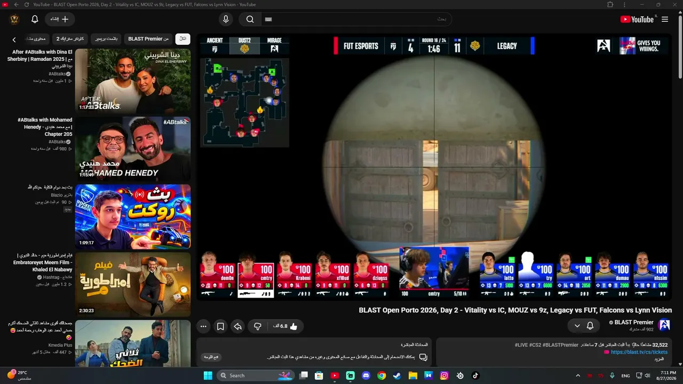Click the #CS2 hashtag

535,345
